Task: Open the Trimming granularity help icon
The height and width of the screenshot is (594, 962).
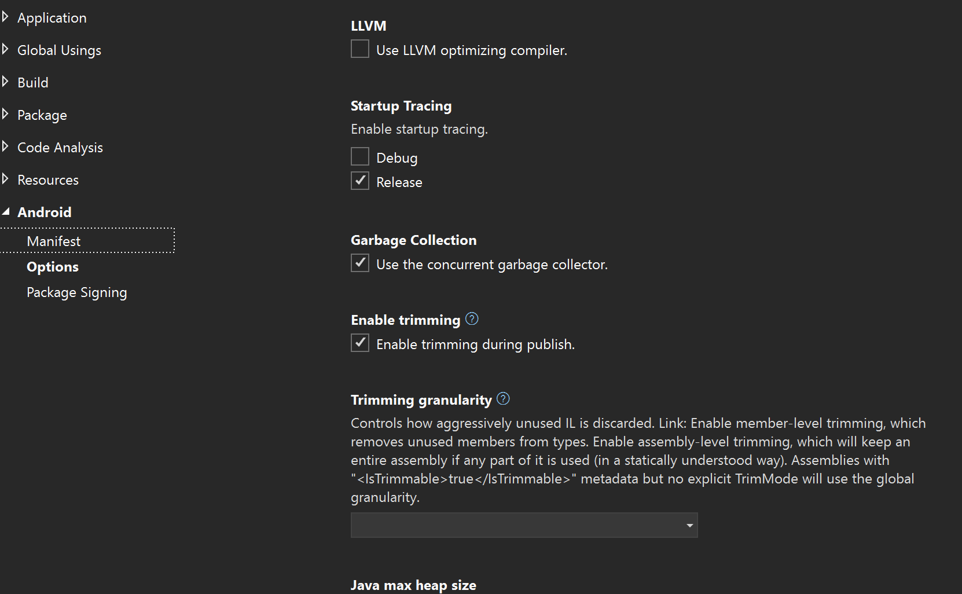Action: pos(503,399)
